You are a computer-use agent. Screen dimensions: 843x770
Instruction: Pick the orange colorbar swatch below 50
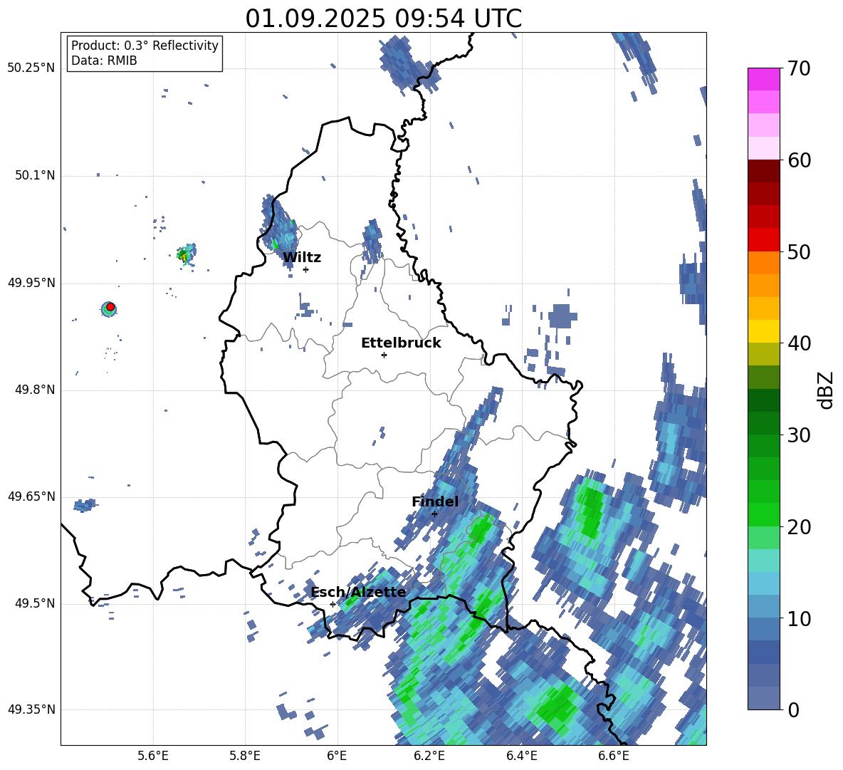(764, 262)
